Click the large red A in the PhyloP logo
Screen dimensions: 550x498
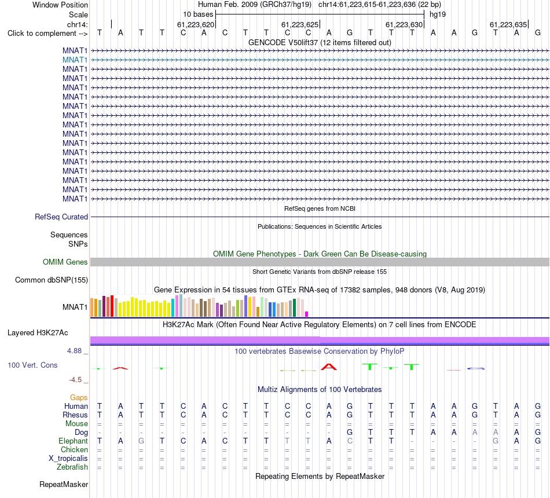[329, 367]
